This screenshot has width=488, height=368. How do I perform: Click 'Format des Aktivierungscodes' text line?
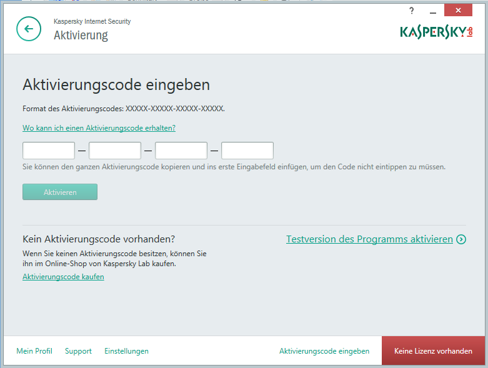click(x=124, y=109)
